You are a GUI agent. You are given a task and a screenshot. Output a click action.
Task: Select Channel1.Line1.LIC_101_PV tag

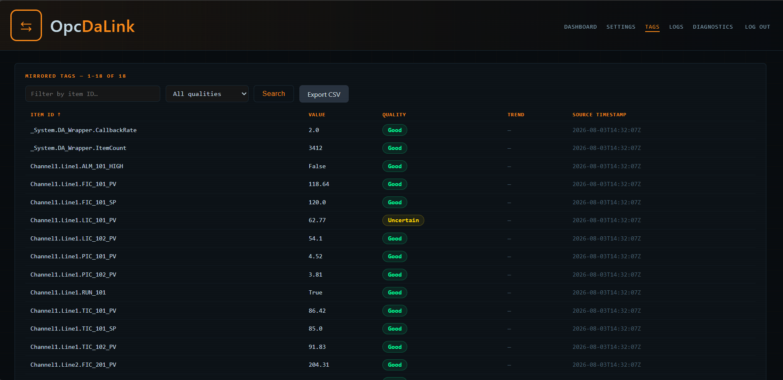coord(73,220)
